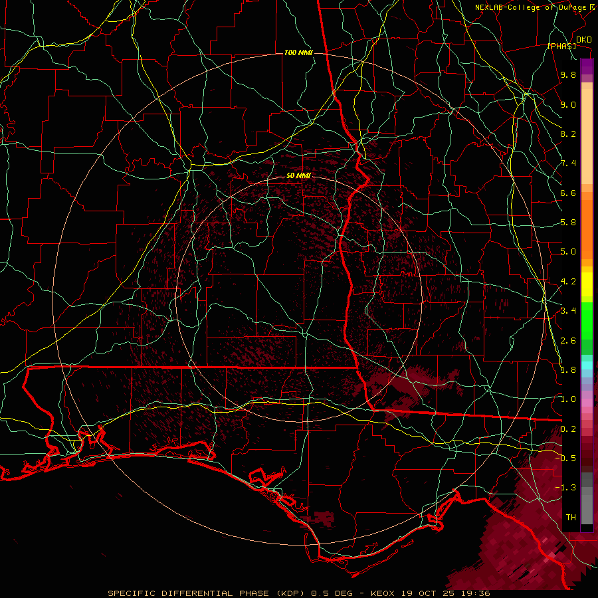The height and width of the screenshot is (598, 598).
Task: Pick the cyan segment of the color bar
Action: [587, 365]
